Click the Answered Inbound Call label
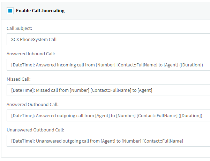Screen dimensions: 210x161 tap(31, 54)
